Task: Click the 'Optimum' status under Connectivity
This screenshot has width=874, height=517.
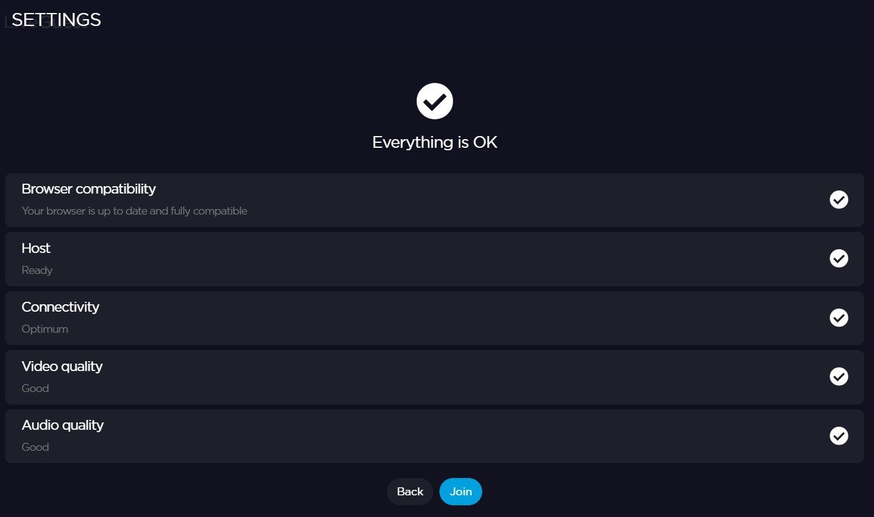Action: click(x=45, y=329)
